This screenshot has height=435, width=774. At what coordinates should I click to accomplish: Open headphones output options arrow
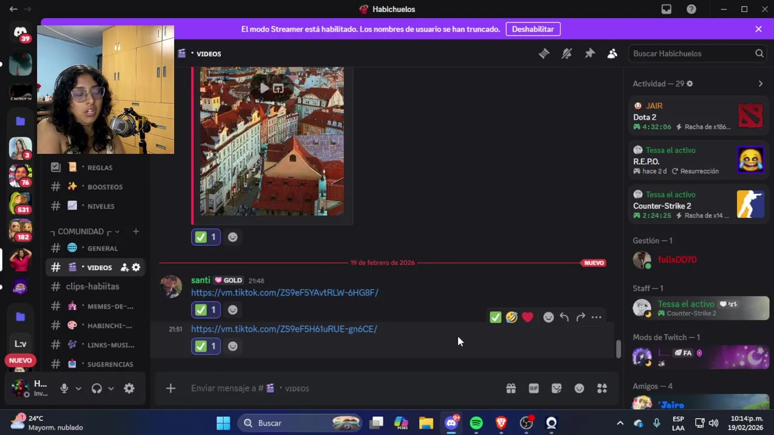(111, 388)
